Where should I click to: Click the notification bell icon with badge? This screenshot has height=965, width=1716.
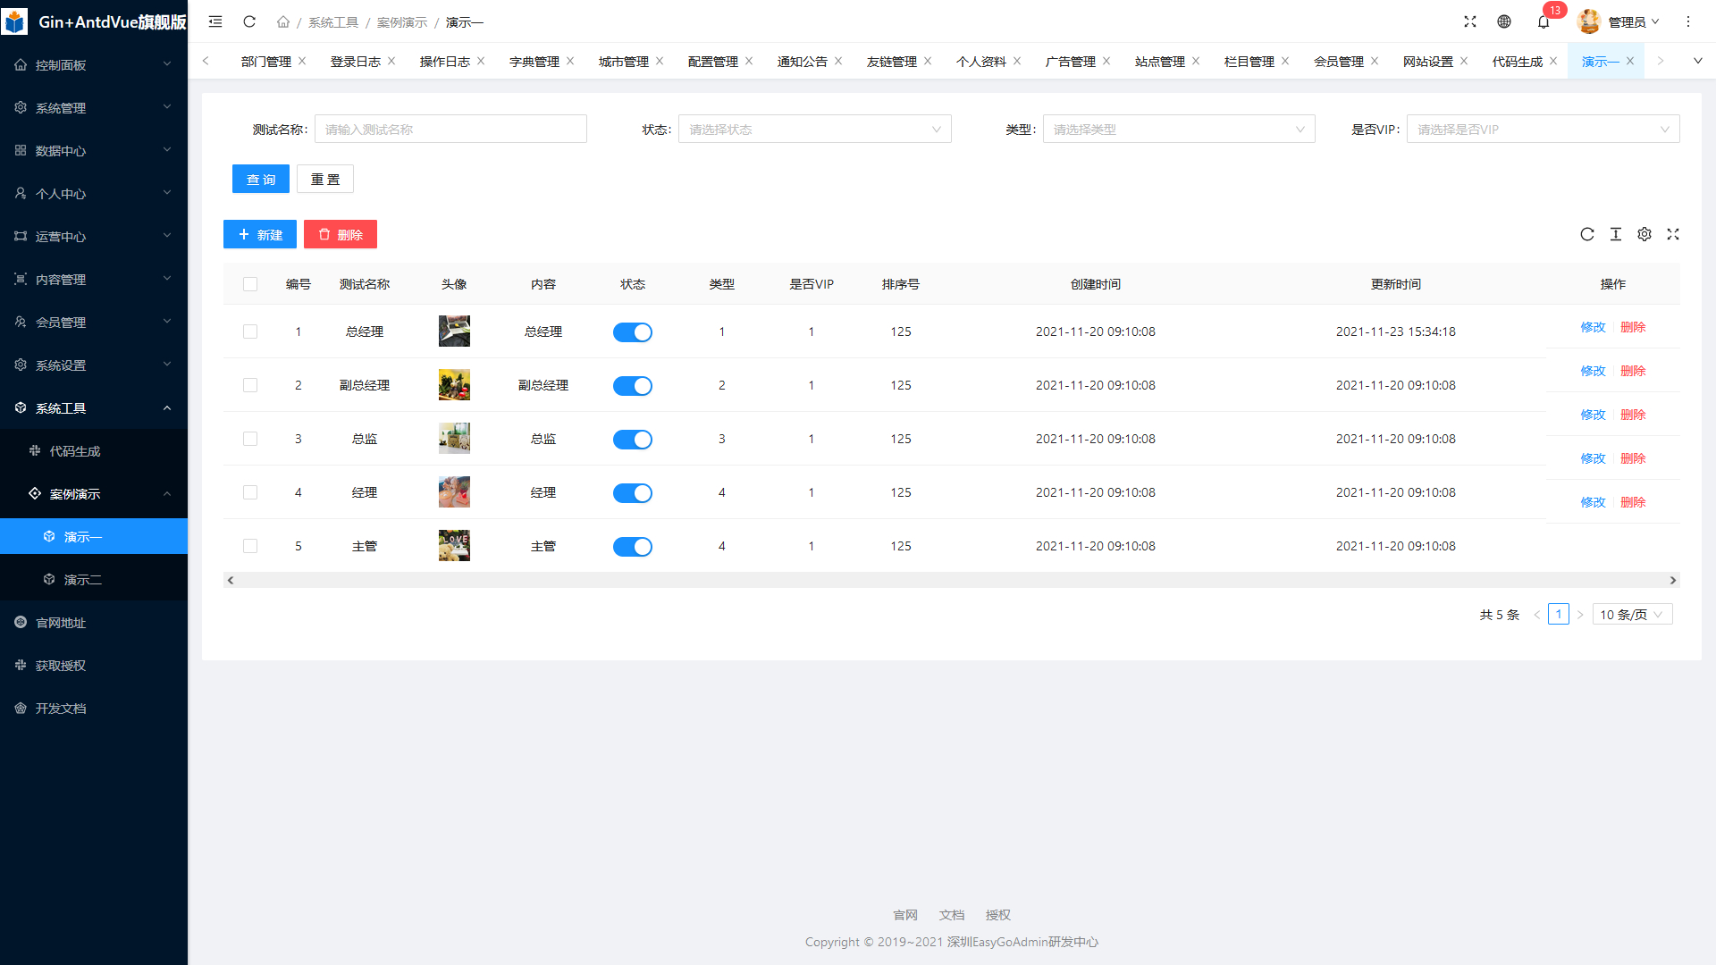click(1545, 21)
